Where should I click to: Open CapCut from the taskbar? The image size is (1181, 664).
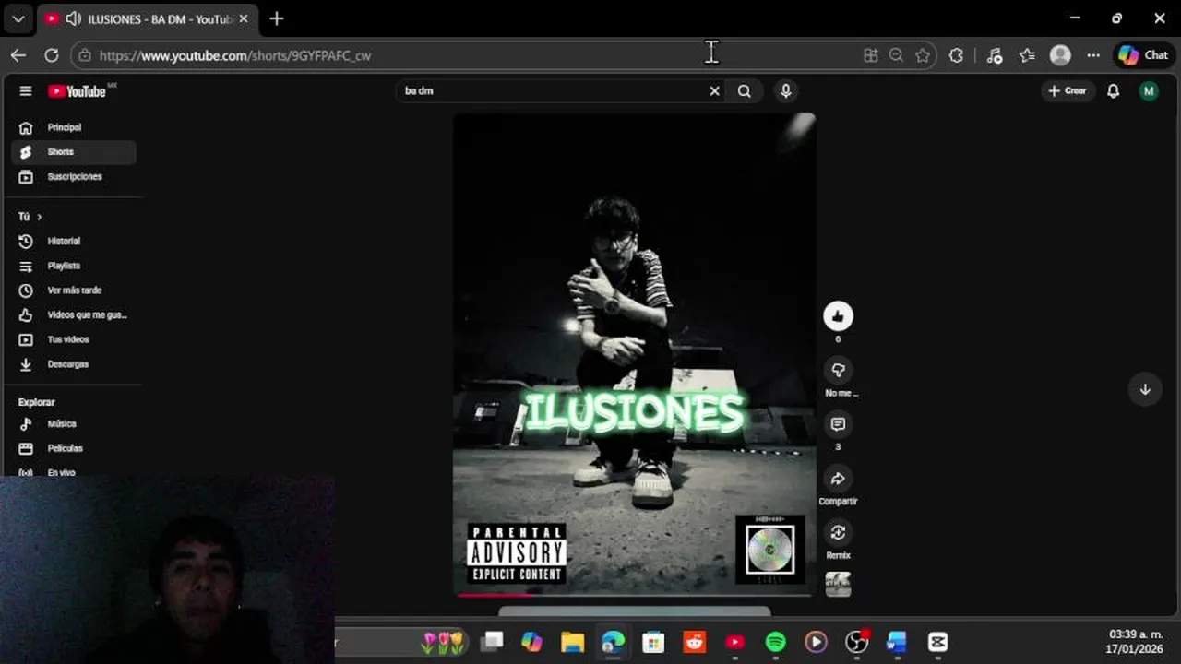click(937, 642)
